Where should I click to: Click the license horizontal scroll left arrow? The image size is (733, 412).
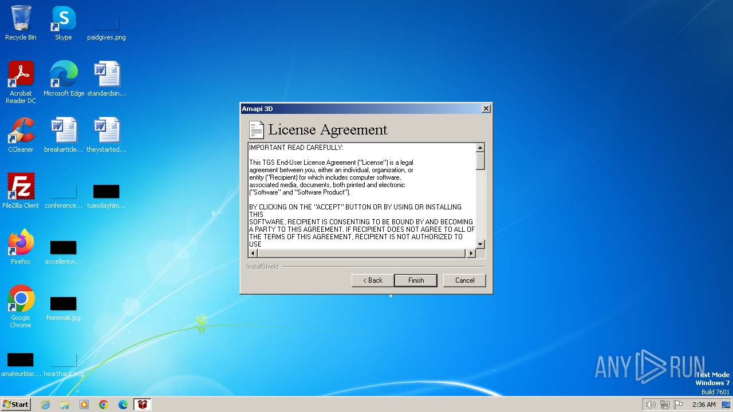pos(253,253)
